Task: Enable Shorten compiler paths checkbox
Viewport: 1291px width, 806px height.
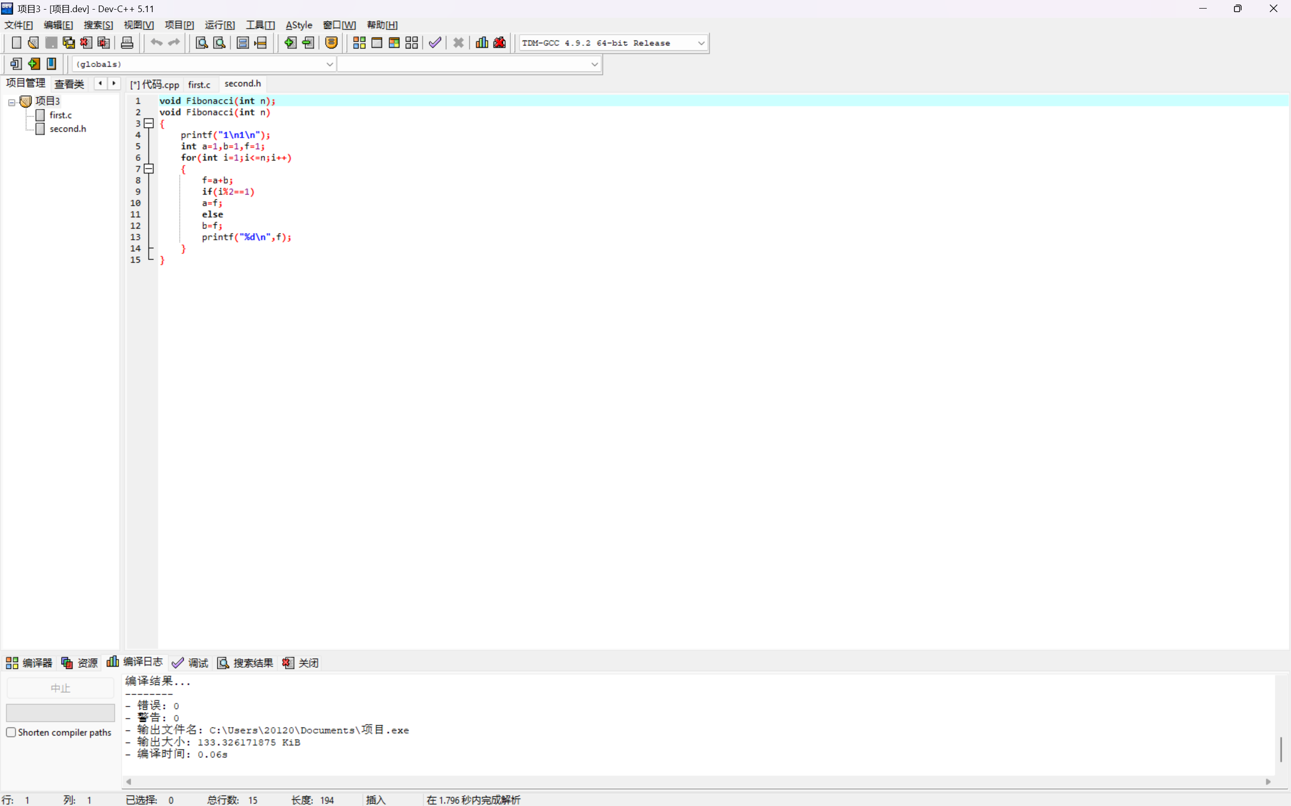Action: [11, 732]
